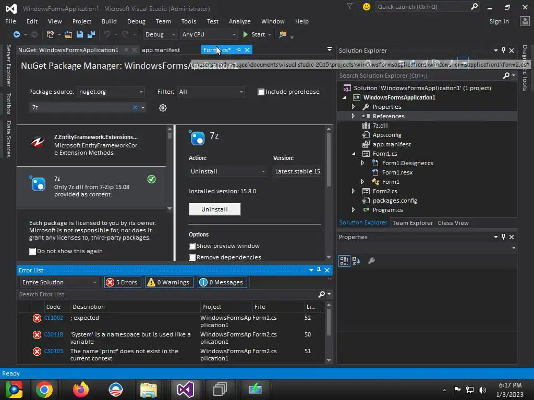Screen dimensions: 534x400
Task: Check Show preview window option
Action: [x=192, y=246]
